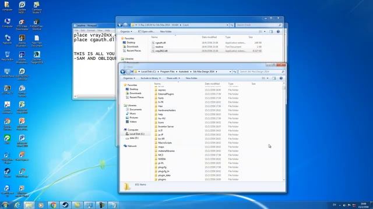373x209 pixels.
Task: Click the search box in the 3ds Max Design window
Action: pyautogui.click(x=262, y=71)
